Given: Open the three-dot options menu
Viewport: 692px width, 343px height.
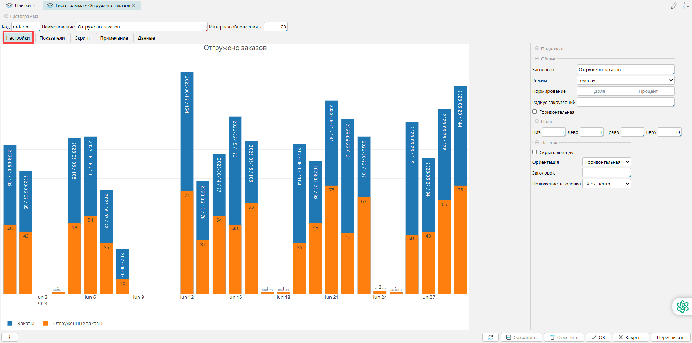Looking at the screenshot, I should pyautogui.click(x=10, y=337).
